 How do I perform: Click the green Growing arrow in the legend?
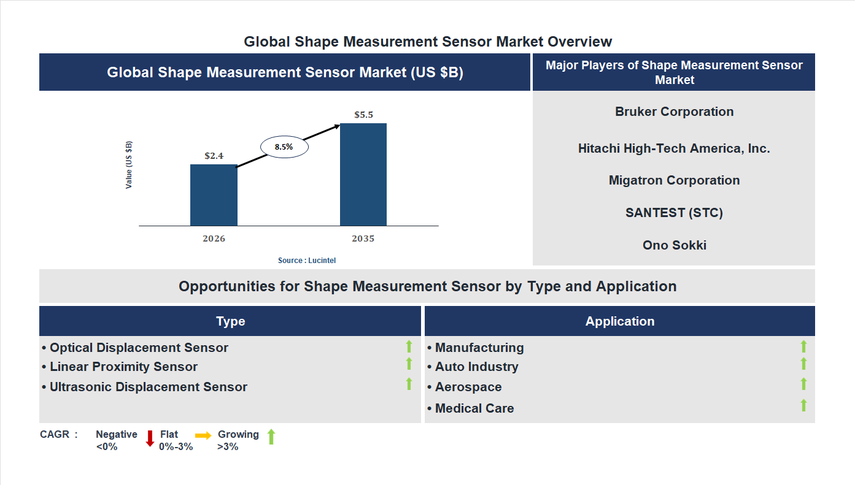coord(271,437)
